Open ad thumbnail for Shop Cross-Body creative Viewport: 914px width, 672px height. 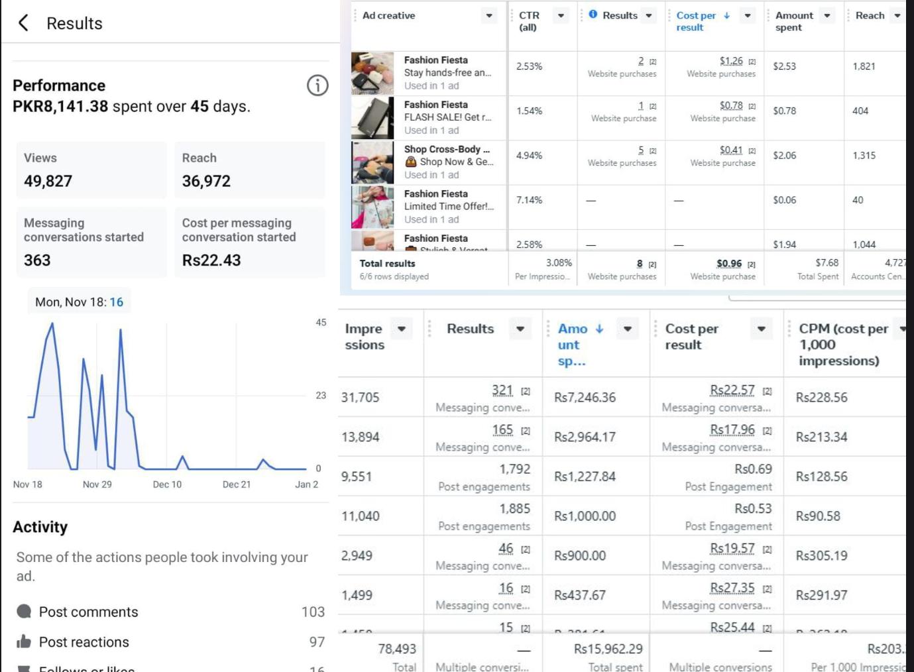(372, 162)
